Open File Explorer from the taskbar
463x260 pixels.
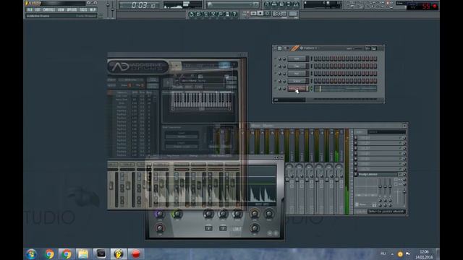click(x=83, y=254)
